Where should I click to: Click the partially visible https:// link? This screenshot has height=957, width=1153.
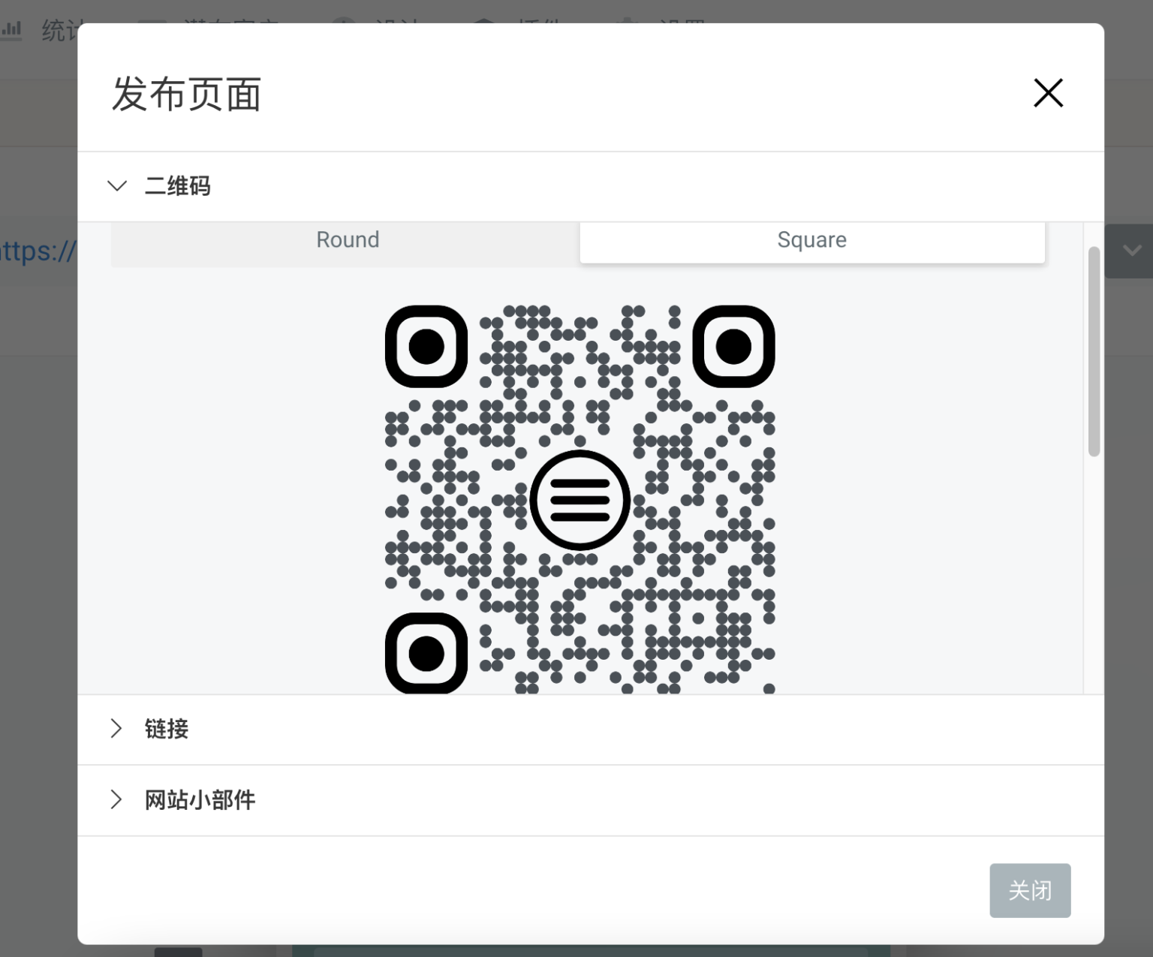click(38, 251)
